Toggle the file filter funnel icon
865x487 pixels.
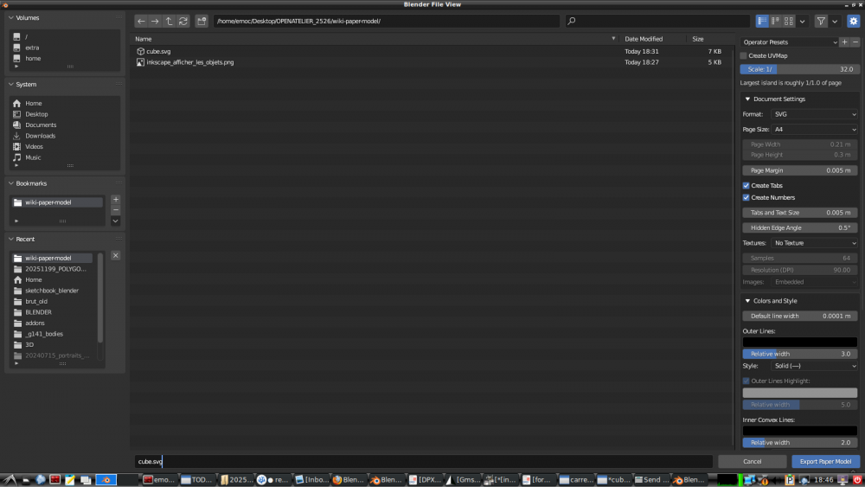pos(821,21)
